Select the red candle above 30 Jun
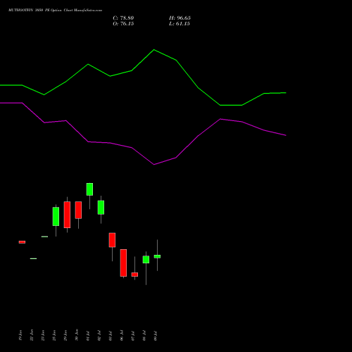The height and width of the screenshot is (352, 352). point(78,210)
